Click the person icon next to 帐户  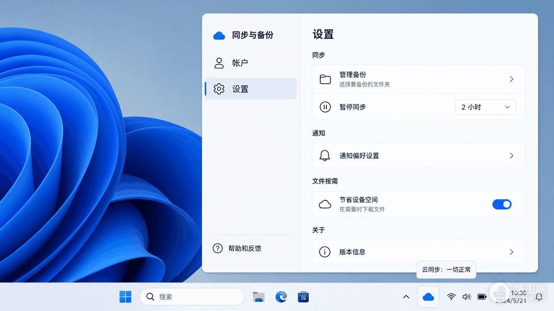(219, 63)
